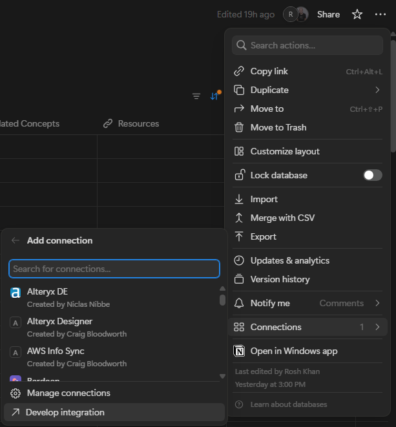Click the Related Concepts column header

pos(30,123)
